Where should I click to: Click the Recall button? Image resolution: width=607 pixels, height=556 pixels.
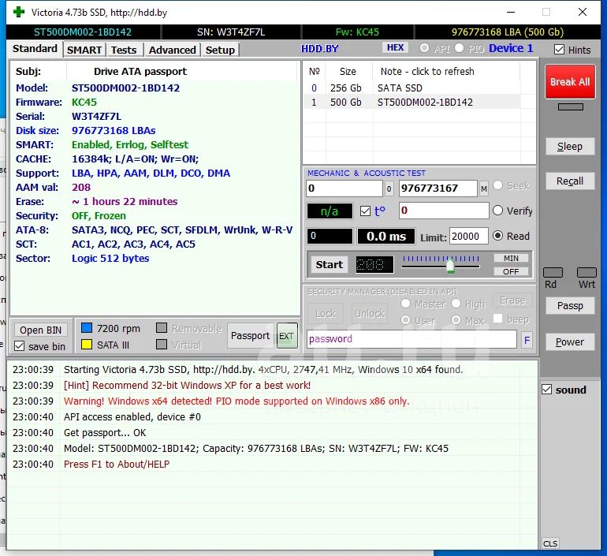click(570, 181)
